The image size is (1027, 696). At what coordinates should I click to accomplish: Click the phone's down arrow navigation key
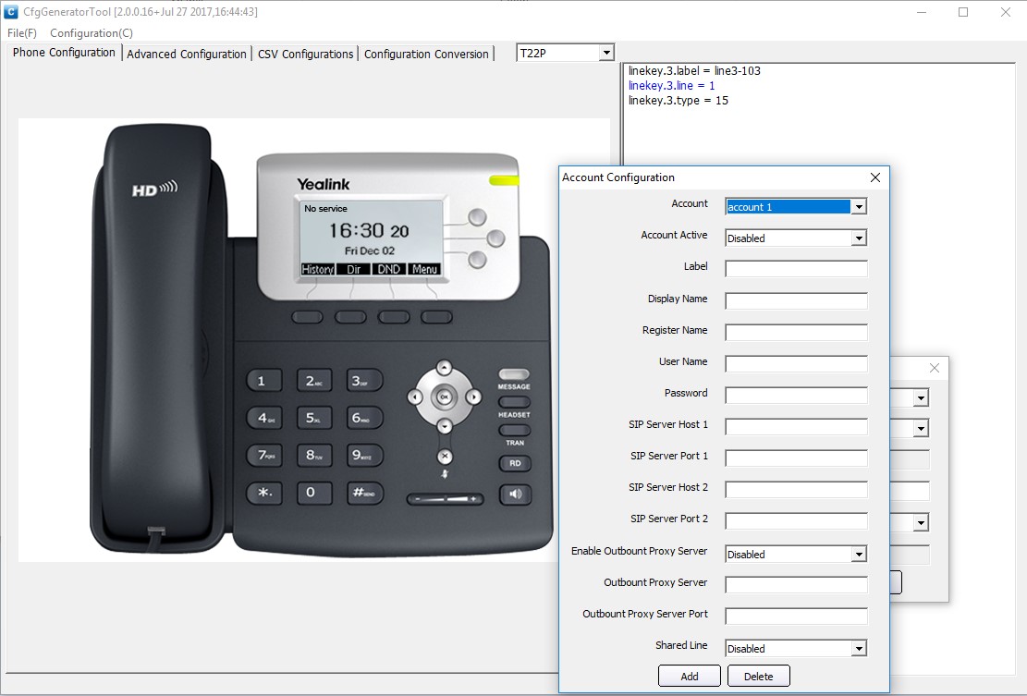(444, 426)
